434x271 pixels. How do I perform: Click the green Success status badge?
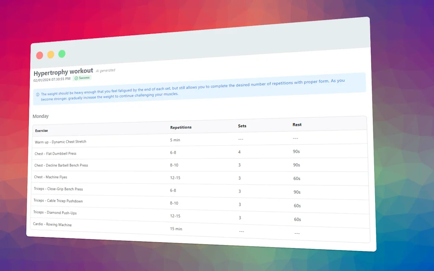(82, 78)
